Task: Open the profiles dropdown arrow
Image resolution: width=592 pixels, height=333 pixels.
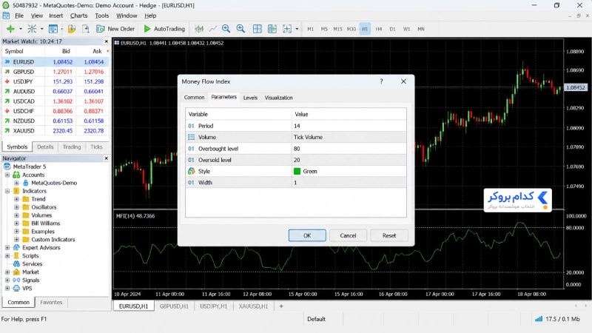Action: (42, 29)
